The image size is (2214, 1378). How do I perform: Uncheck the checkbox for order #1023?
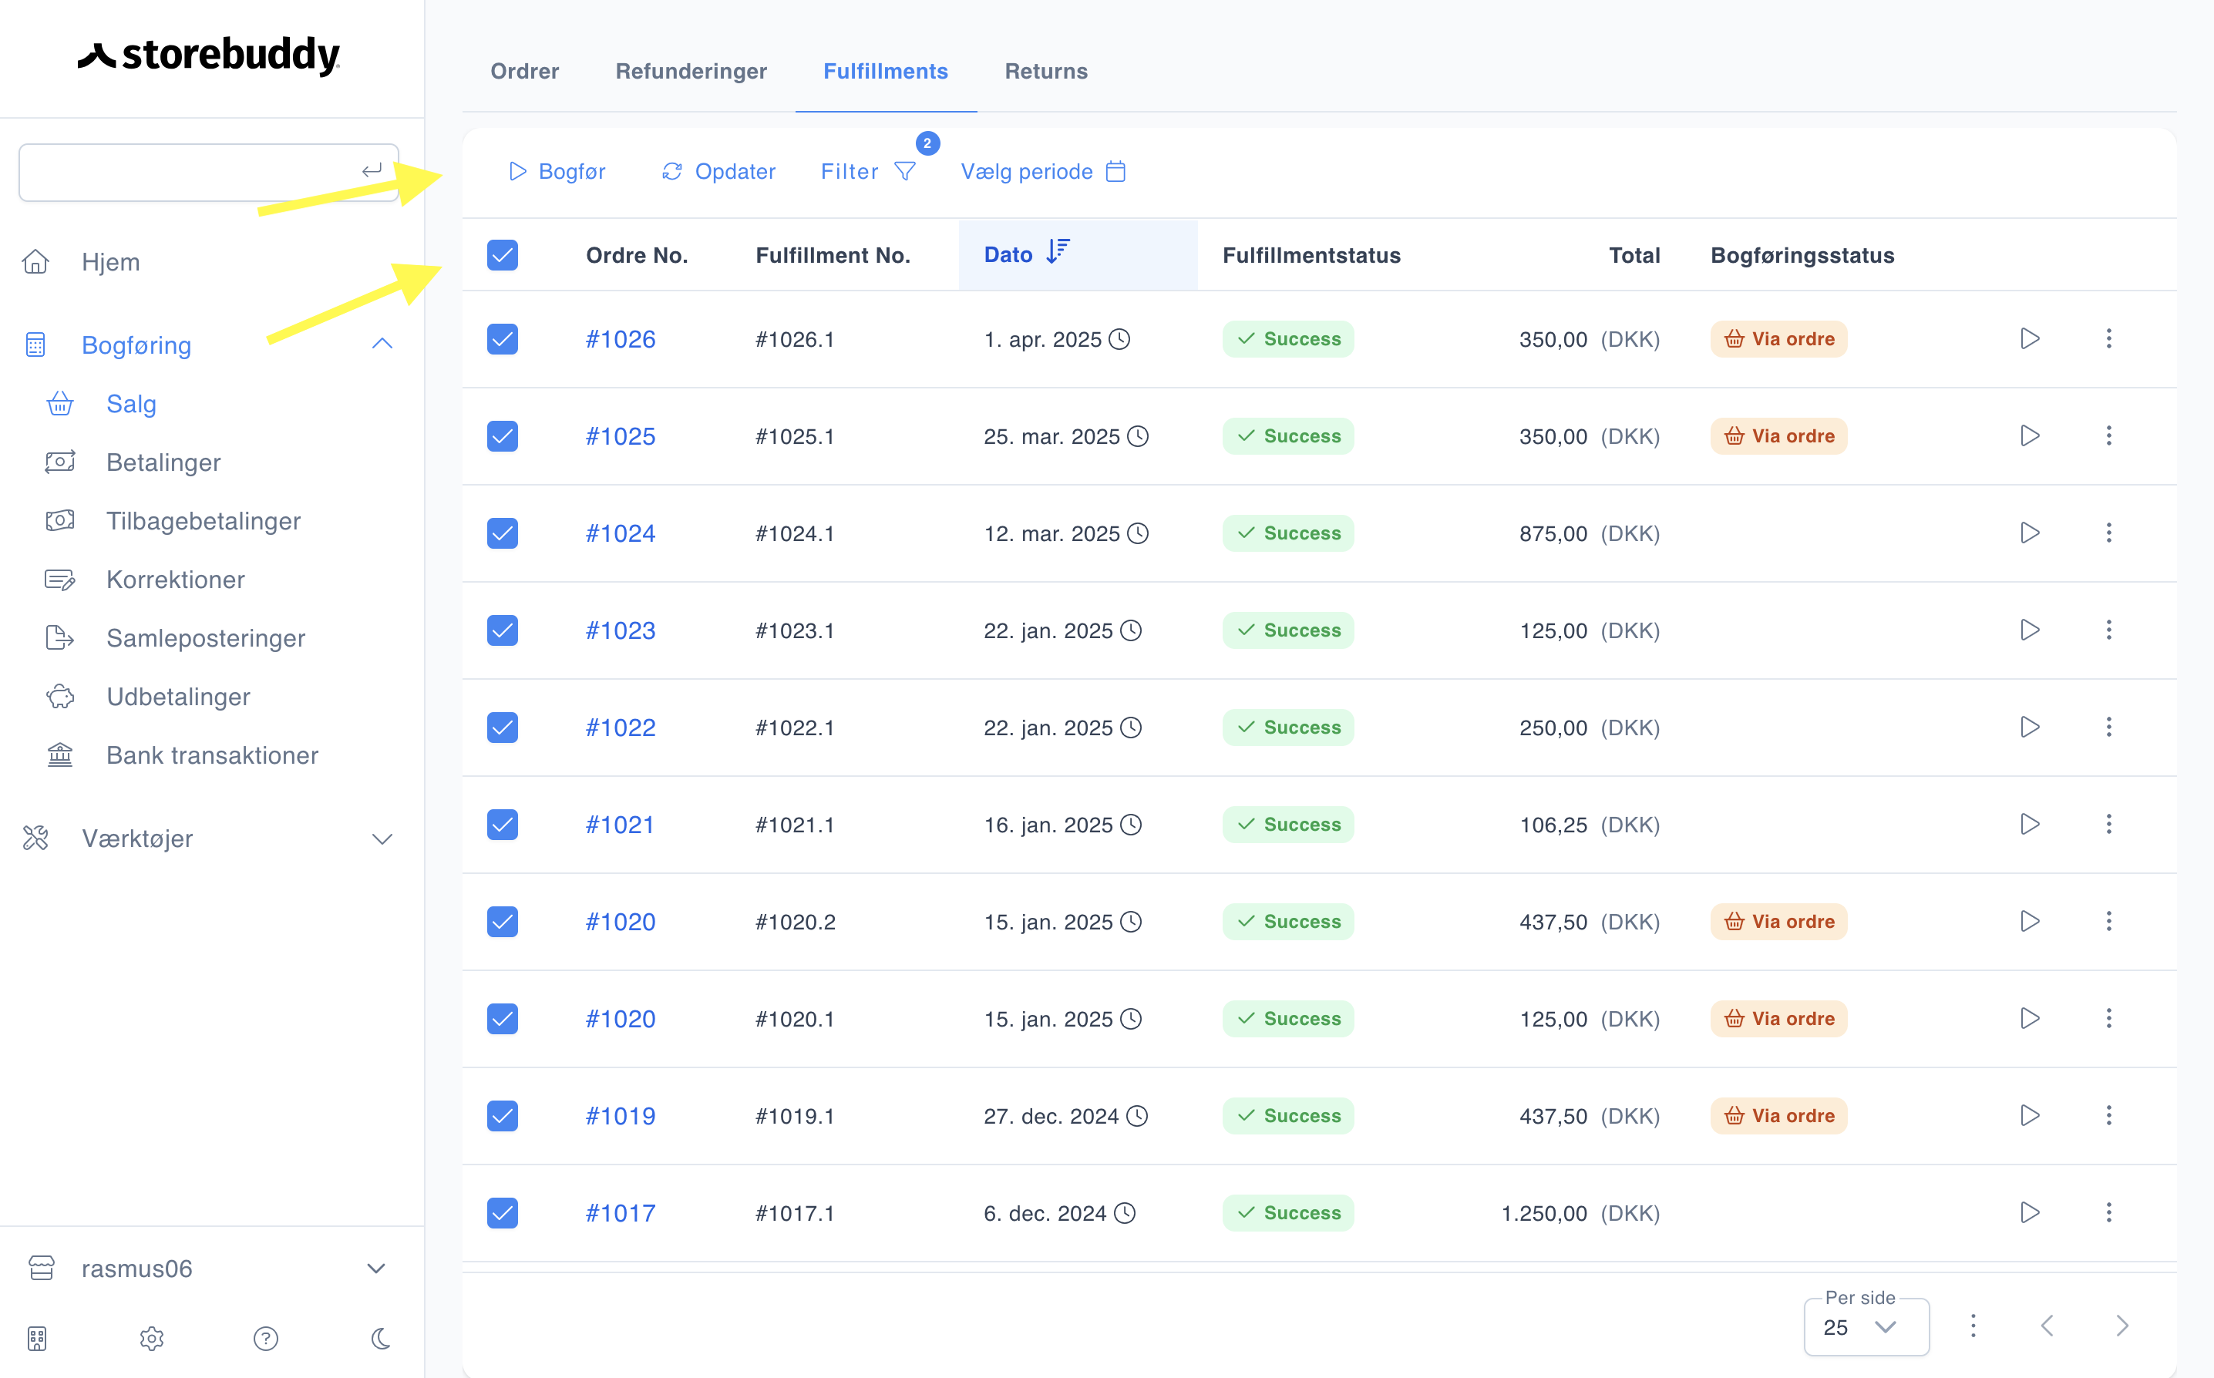502,630
